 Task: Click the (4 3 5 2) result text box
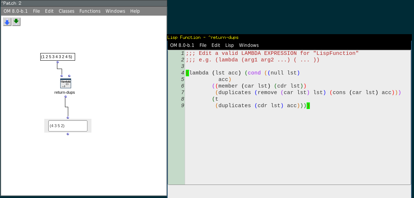(68, 126)
